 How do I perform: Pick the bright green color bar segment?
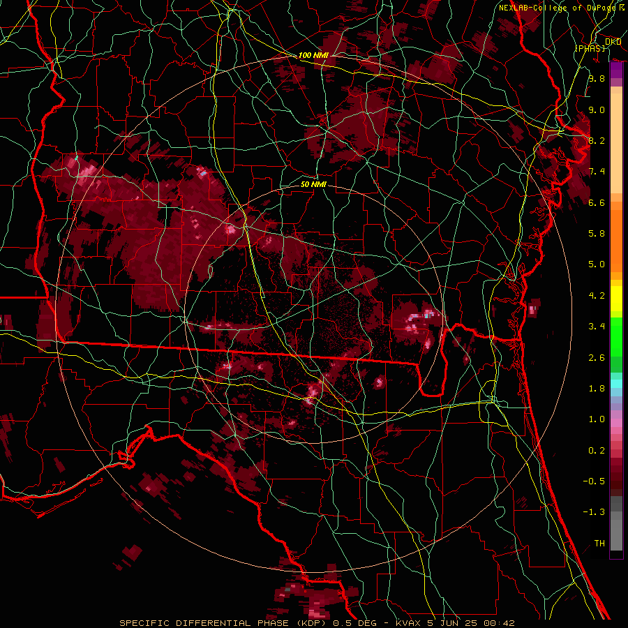pyautogui.click(x=616, y=337)
